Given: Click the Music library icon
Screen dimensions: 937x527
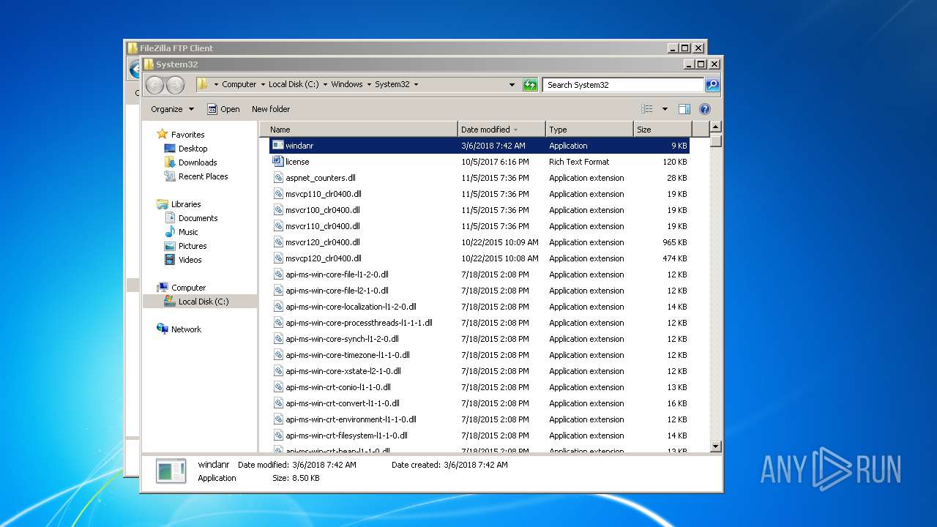Looking at the screenshot, I should (170, 232).
